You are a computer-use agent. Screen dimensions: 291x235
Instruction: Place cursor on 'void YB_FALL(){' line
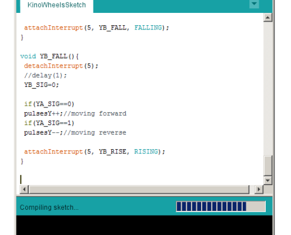click(x=49, y=56)
